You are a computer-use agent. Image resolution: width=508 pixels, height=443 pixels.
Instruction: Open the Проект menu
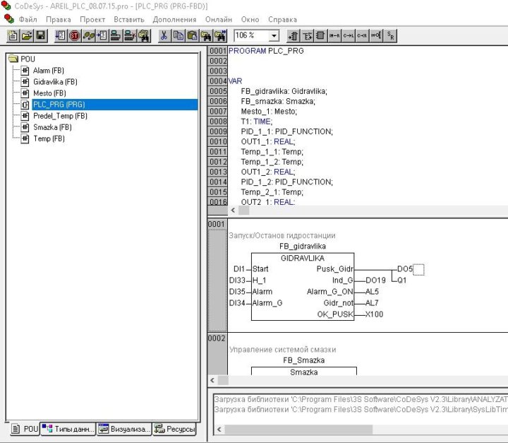92,19
